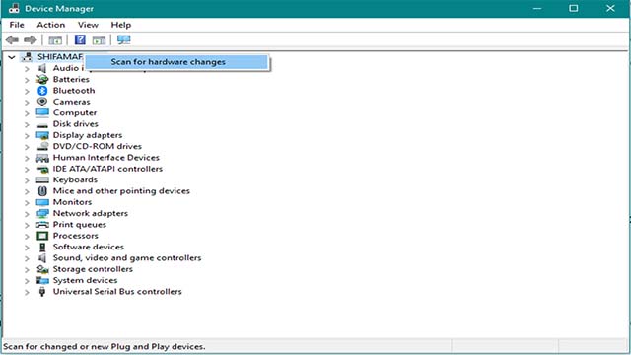Select the Print queues label
The width and height of the screenshot is (631, 355).
point(80,225)
